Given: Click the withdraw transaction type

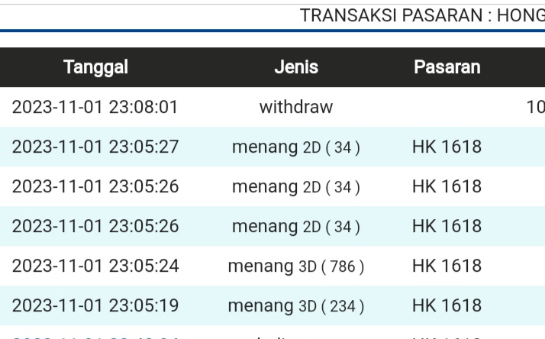Looking at the screenshot, I should (296, 107).
